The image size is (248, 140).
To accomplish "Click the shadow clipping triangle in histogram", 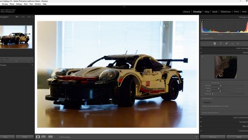I will click(x=202, y=21).
